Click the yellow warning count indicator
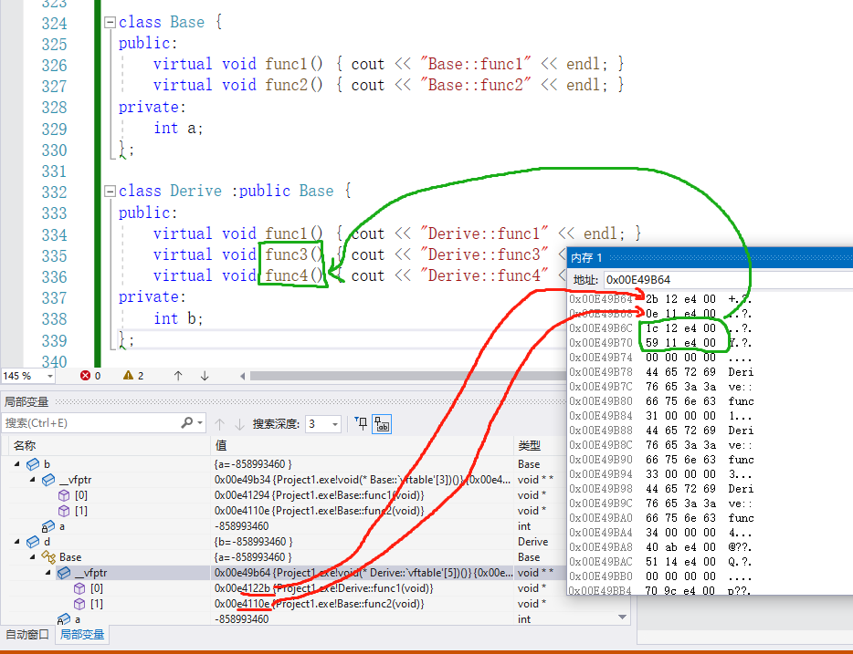Screen dimensions: 853x654 click(x=133, y=376)
